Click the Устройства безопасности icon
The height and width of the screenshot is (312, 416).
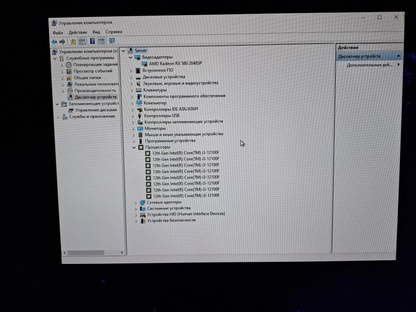[143, 221]
